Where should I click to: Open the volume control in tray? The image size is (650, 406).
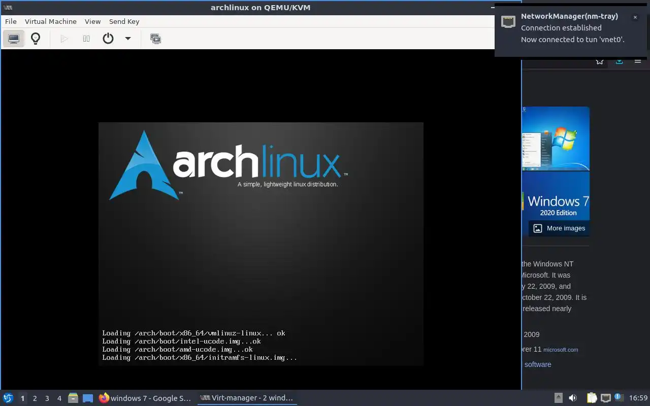coord(573,398)
